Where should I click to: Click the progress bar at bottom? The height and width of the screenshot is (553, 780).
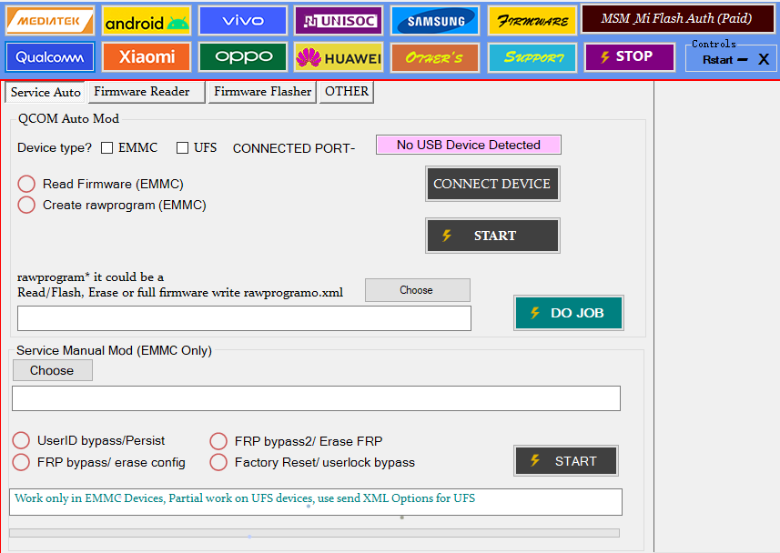pyautogui.click(x=314, y=533)
